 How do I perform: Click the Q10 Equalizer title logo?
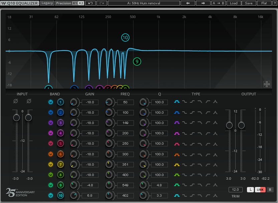pyautogui.click(x=20, y=3)
